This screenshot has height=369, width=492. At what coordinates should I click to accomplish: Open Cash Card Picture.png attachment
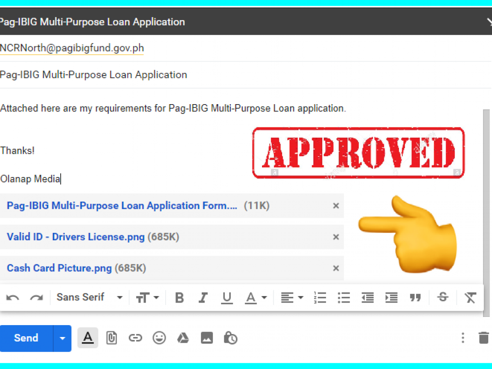click(59, 268)
